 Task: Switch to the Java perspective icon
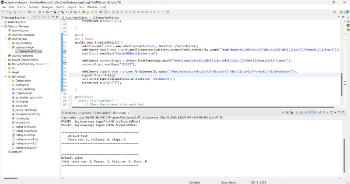[347, 12]
